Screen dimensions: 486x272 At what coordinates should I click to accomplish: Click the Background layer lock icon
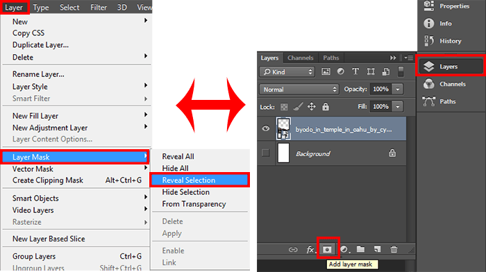point(392,153)
